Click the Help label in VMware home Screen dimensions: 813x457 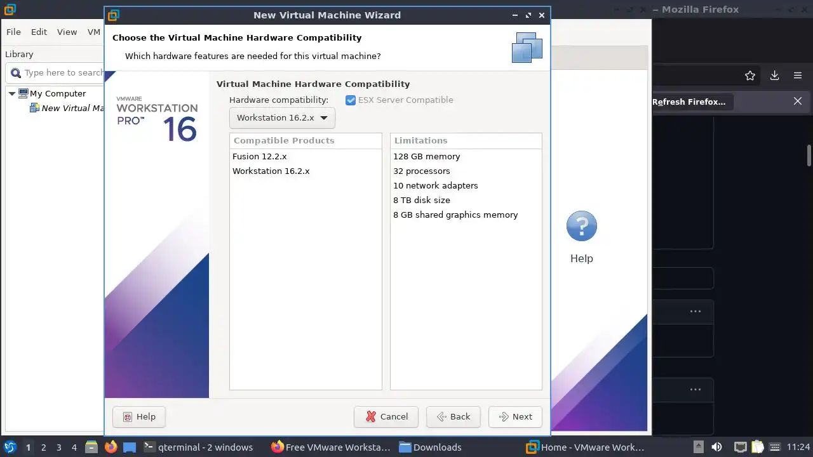581,258
